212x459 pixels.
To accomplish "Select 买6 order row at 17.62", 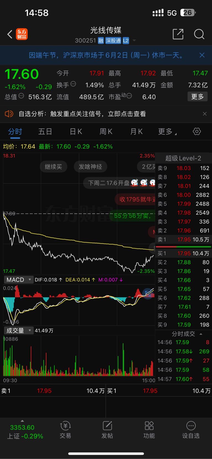I will 183,298.
